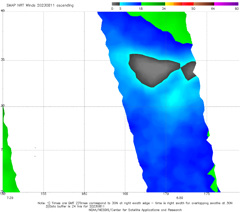Click the 'NOAA/NESDIS/Center for Satellite Applications and Research' credit

point(135,210)
